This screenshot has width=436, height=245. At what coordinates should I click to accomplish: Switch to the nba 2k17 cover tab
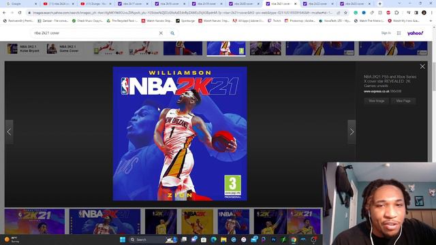coord(133,4)
